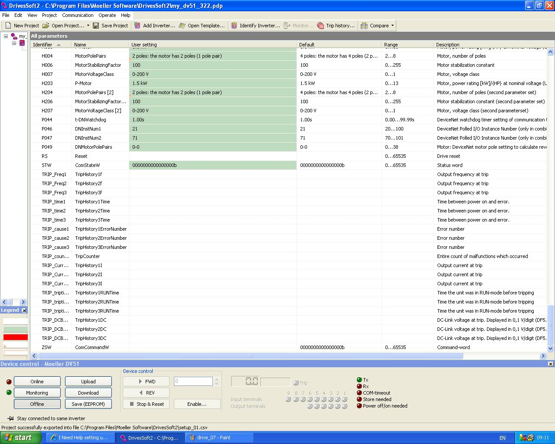Open the Operate menu
Viewport: 555px width, 444px height.
pos(107,15)
